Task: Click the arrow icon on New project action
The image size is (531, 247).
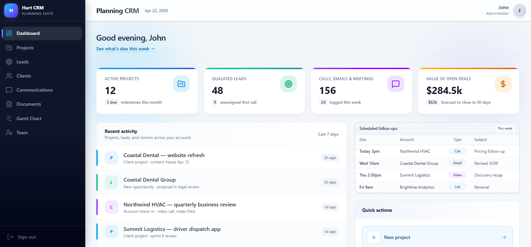Action: 504,237
